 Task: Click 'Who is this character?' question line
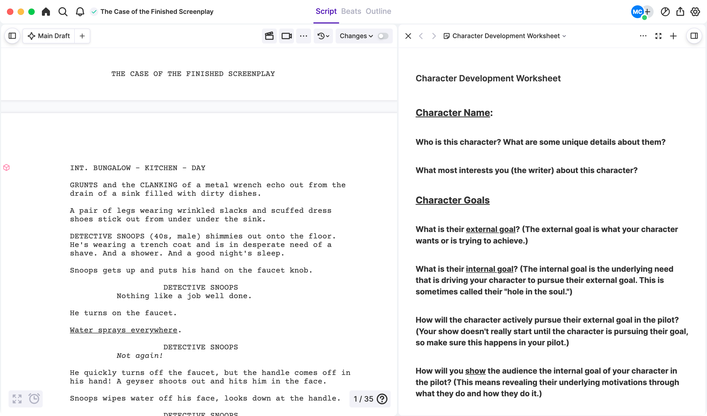pyautogui.click(x=540, y=142)
